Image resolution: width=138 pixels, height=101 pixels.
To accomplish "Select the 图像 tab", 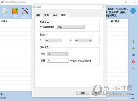I will [64, 15].
